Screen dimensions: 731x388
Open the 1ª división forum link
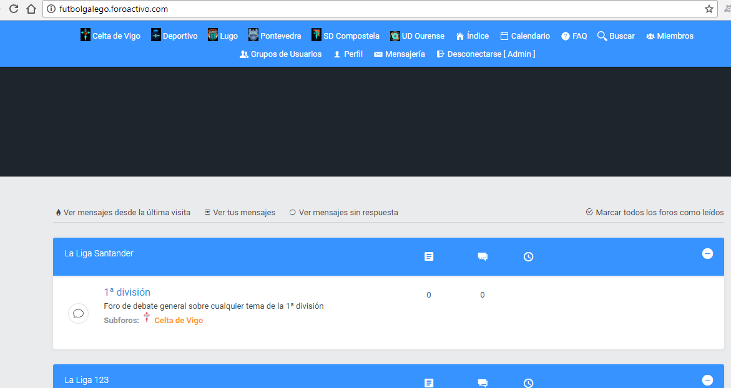[x=127, y=292]
